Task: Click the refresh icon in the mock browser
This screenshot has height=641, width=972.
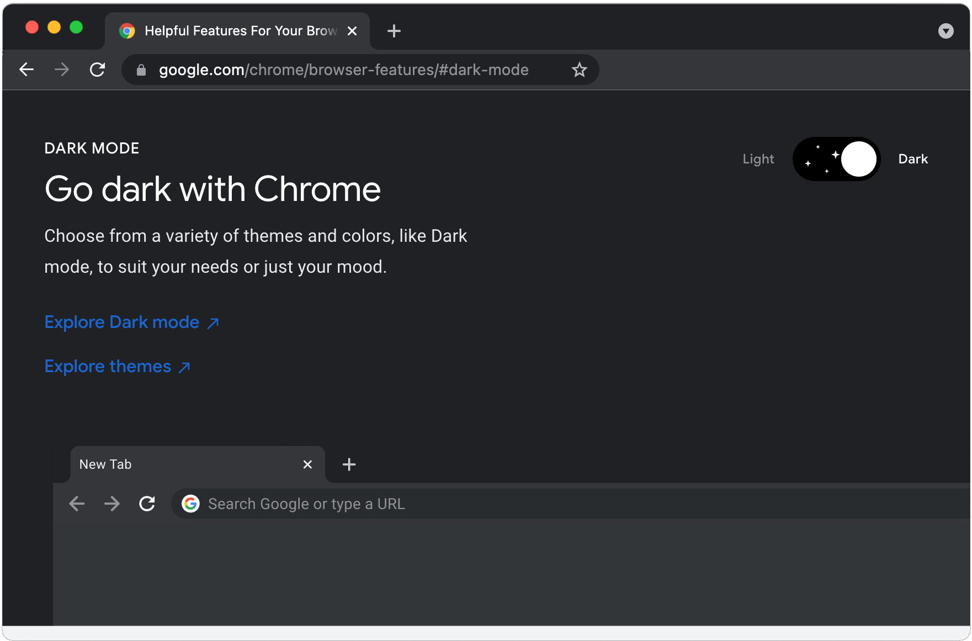Action: 147,504
